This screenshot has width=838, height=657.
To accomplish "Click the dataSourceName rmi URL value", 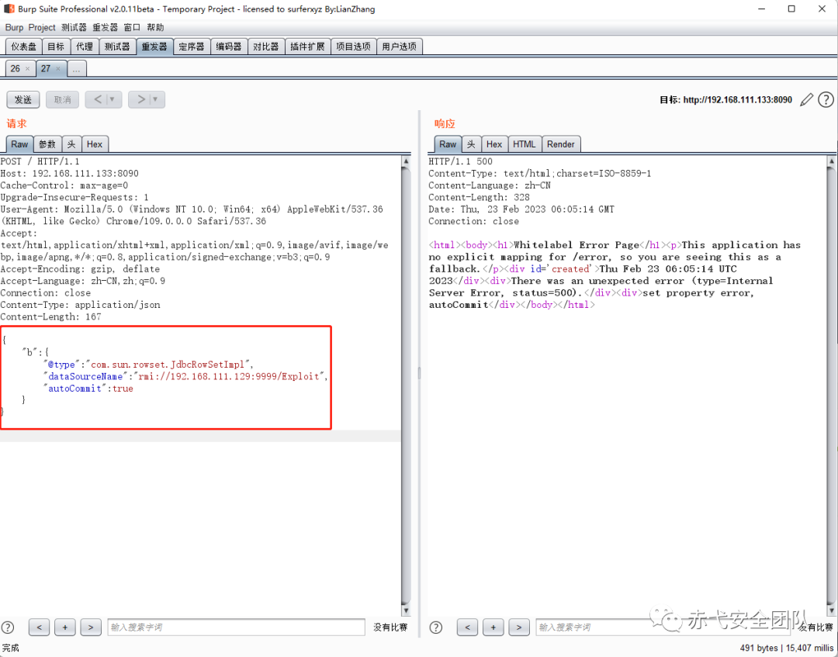I will click(229, 376).
